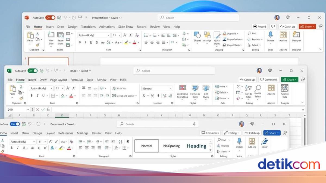
Task: Click Catch up button in Excel
Action: coord(247,80)
